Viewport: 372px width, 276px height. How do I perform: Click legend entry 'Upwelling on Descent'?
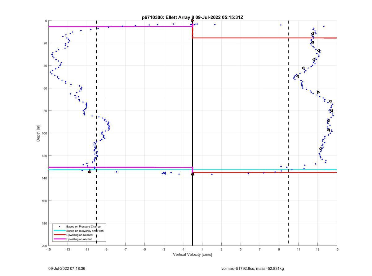click(x=80, y=235)
